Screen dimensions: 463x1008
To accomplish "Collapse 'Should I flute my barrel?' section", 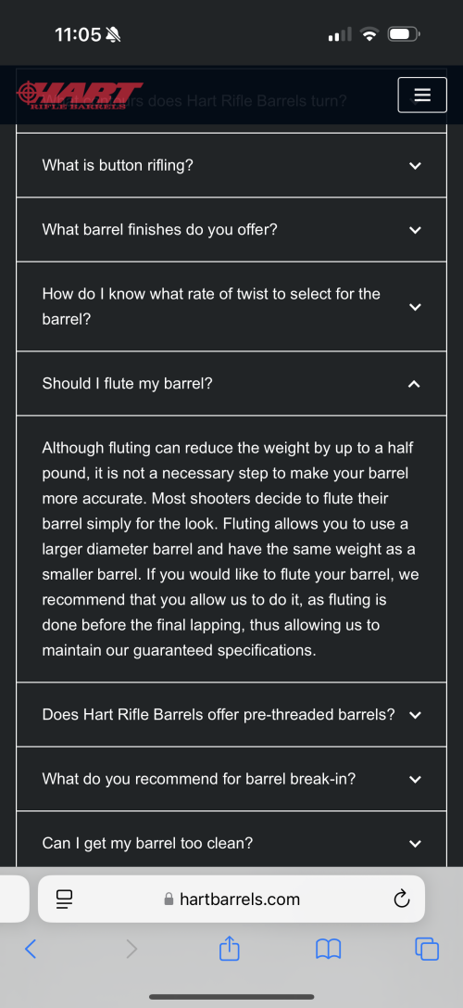I will click(231, 384).
